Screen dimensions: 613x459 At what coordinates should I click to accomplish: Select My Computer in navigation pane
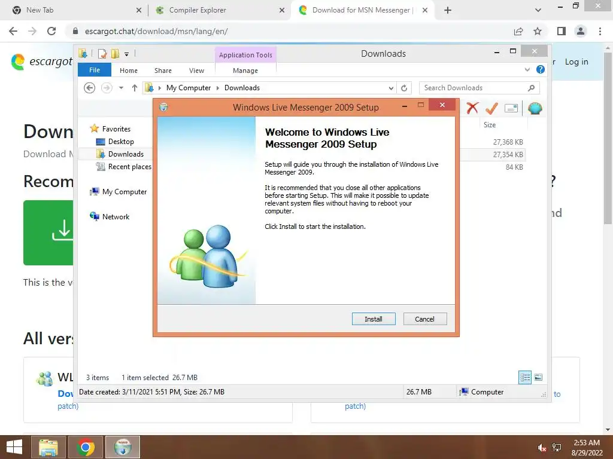click(125, 192)
